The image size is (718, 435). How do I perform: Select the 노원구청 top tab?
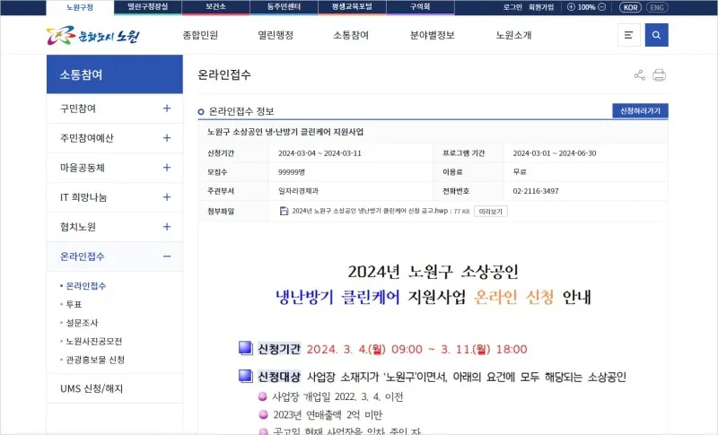(80, 7)
